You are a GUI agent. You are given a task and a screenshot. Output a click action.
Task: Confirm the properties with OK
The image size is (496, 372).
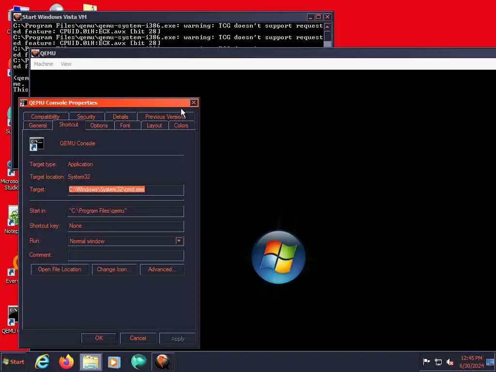pos(99,338)
